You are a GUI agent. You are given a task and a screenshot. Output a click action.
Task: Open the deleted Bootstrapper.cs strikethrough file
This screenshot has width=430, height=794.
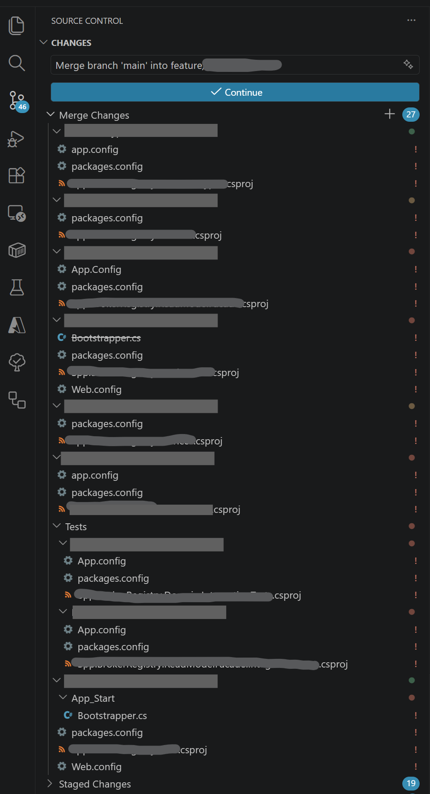pos(106,338)
